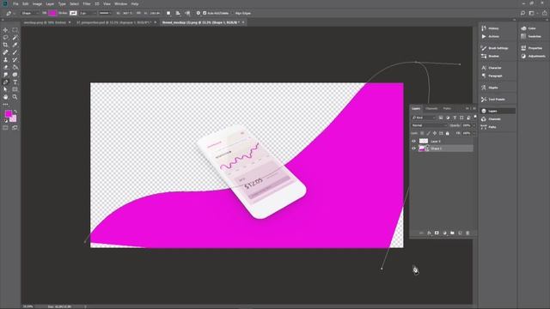Toggle the Auto Add/Delete checkbox
The image size is (550, 309).
pyautogui.click(x=205, y=13)
